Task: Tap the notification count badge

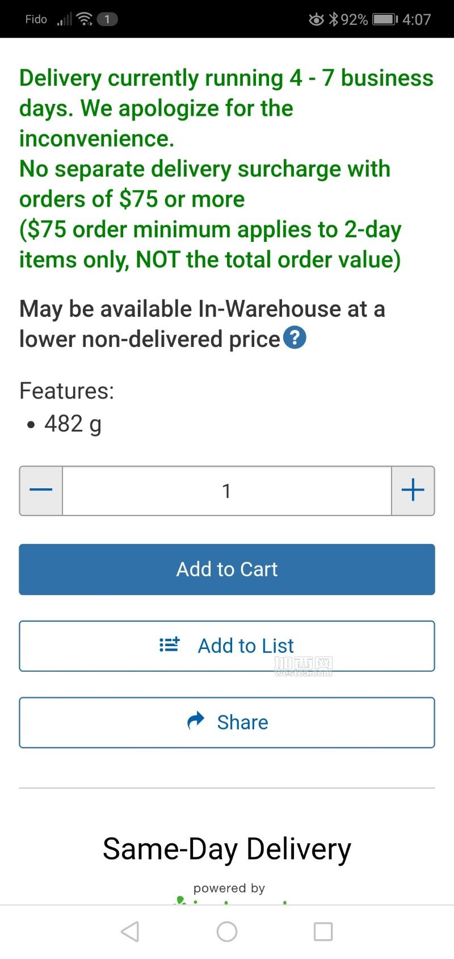Action: pyautogui.click(x=107, y=19)
